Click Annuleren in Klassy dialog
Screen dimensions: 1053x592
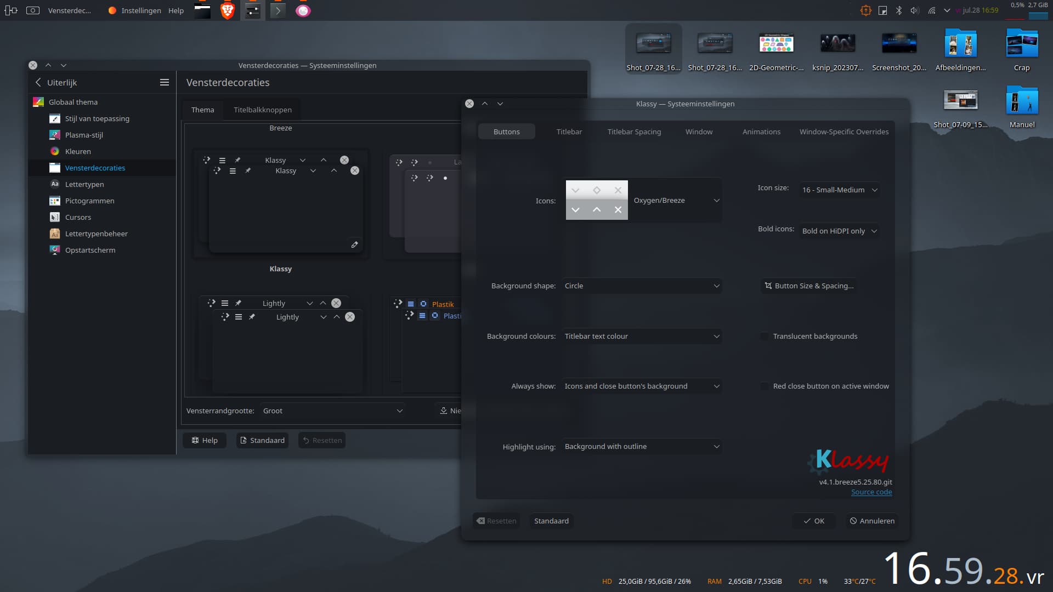(x=872, y=521)
